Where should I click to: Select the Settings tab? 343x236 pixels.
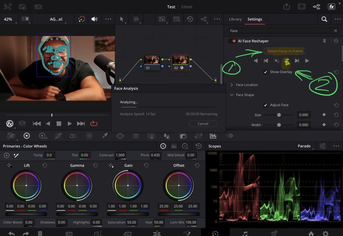(x=255, y=19)
